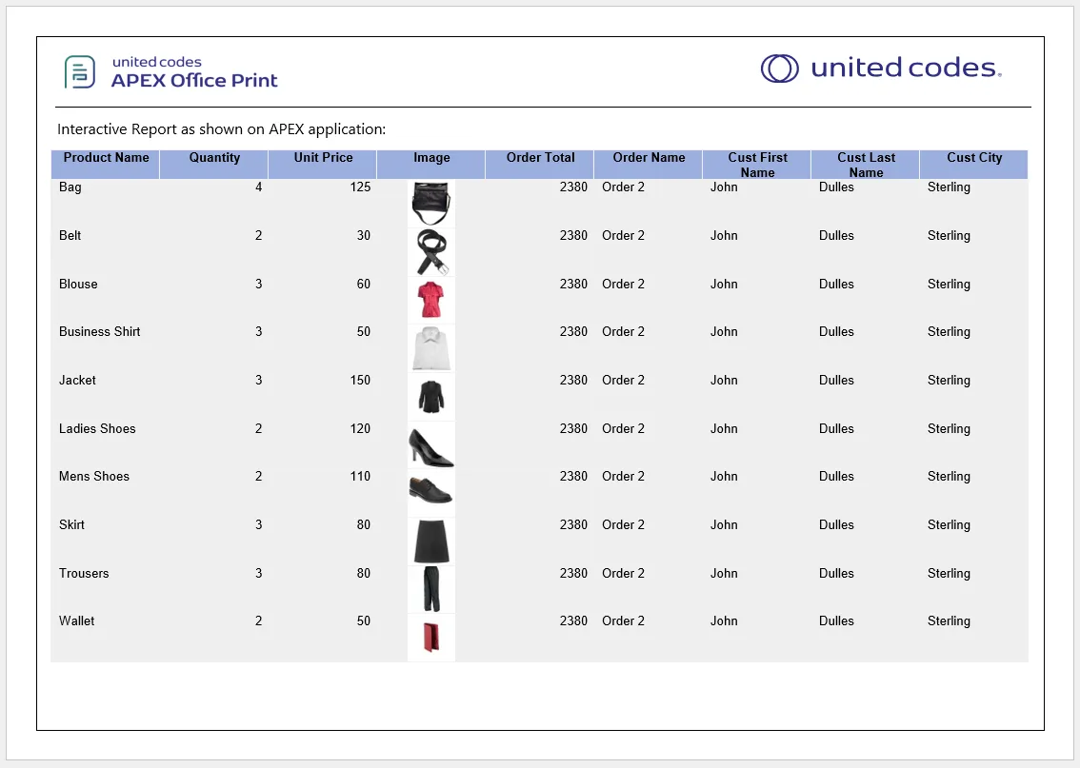
Task: Click the Skirt product image
Action: 431,542
